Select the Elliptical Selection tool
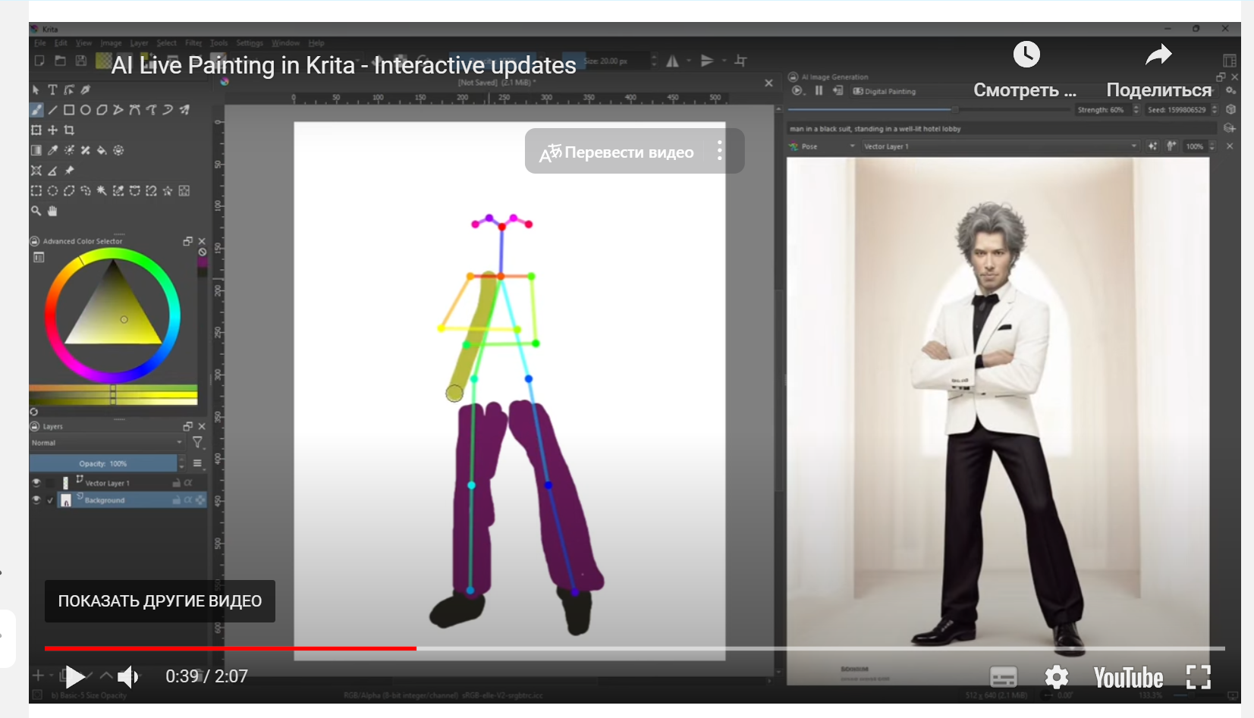 click(x=52, y=191)
